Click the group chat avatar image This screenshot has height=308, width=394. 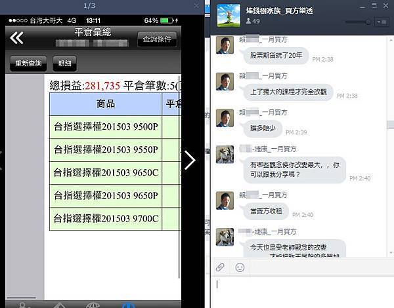(x=229, y=15)
